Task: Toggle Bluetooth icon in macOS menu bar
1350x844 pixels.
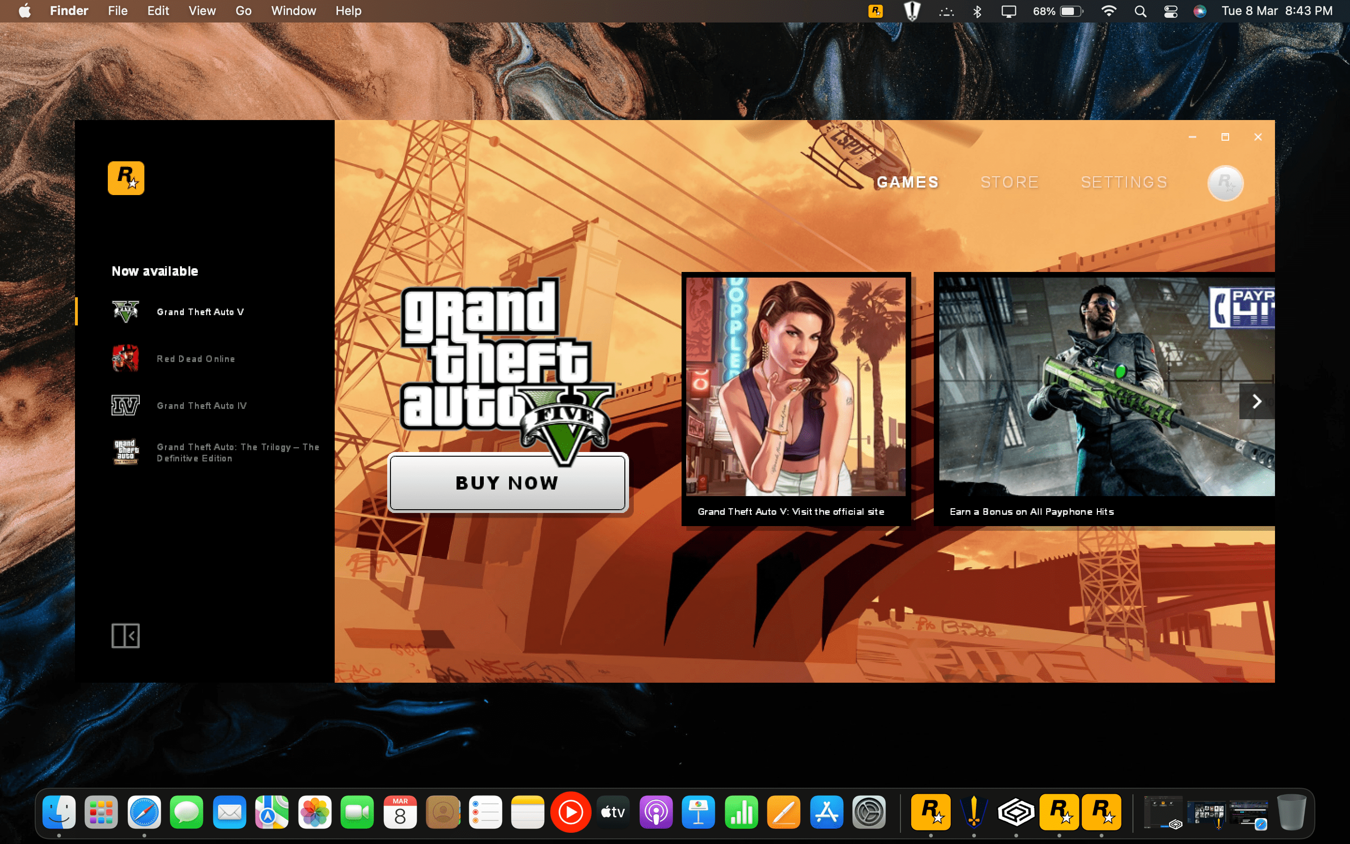Action: 977,11
